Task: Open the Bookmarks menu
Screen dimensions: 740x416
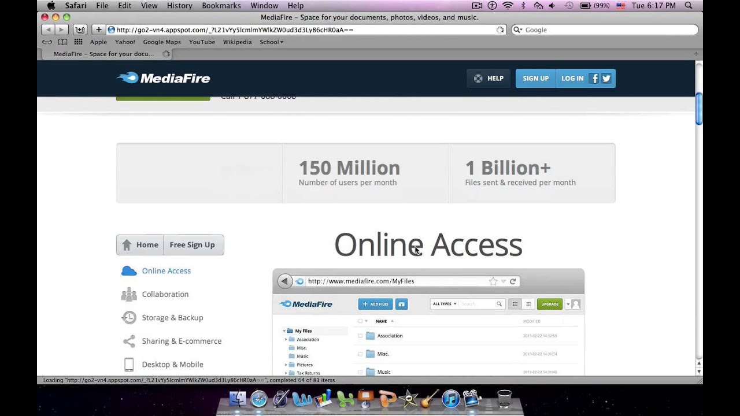Action: 221,5
